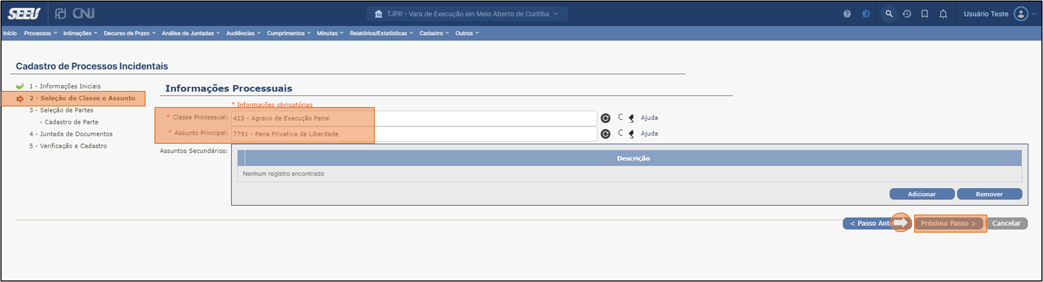Image resolution: width=1043 pixels, height=282 pixels.
Task: Click Ajuda link for Classe Processual
Action: 649,118
